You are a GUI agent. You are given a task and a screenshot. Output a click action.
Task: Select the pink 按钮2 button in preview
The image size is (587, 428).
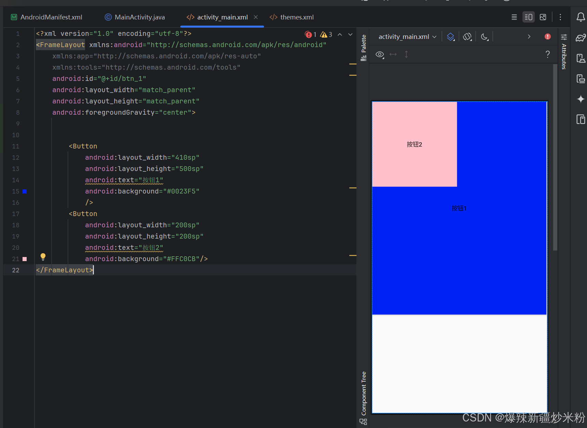pyautogui.click(x=414, y=144)
